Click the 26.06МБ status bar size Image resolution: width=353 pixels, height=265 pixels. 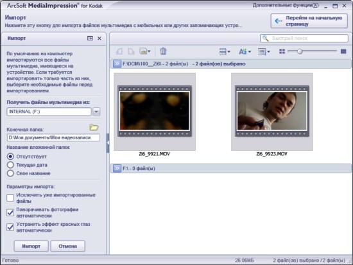pos(245,261)
